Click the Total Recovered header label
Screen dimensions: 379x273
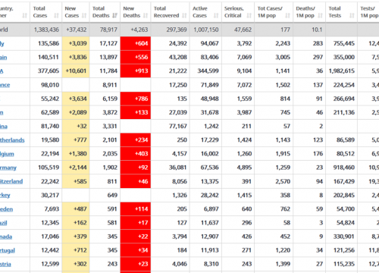166,12
